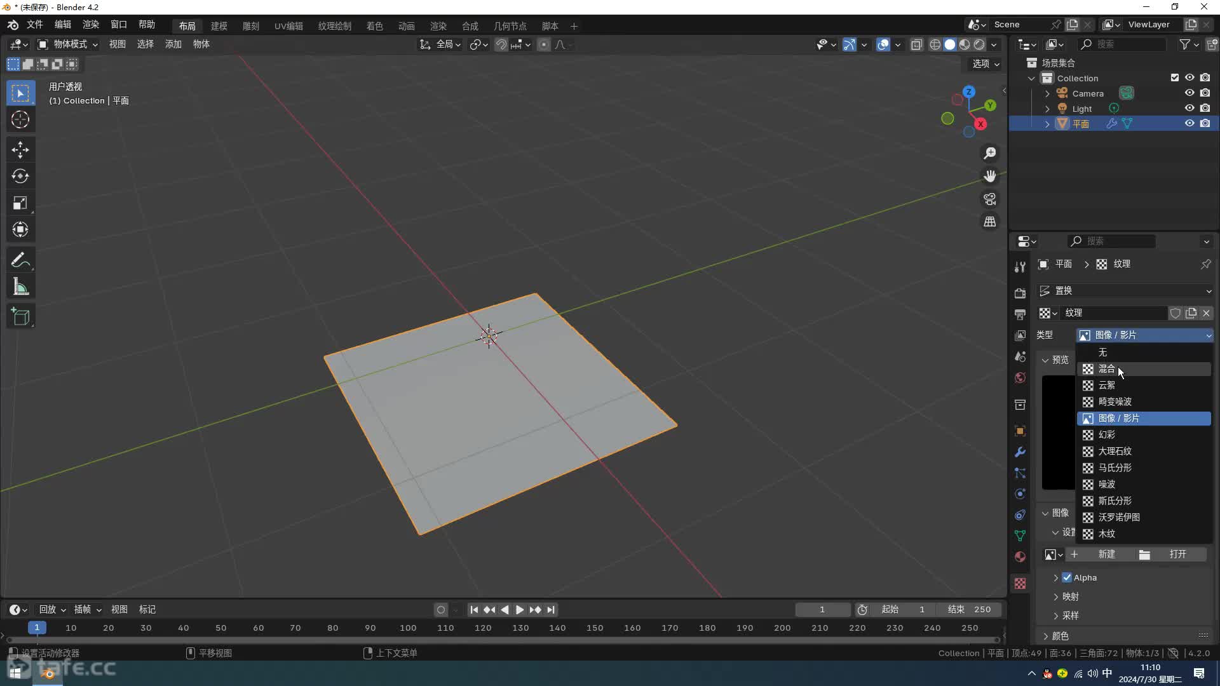The height and width of the screenshot is (686, 1220).
Task: Open the Object Data mesh tab
Action: [1020, 535]
